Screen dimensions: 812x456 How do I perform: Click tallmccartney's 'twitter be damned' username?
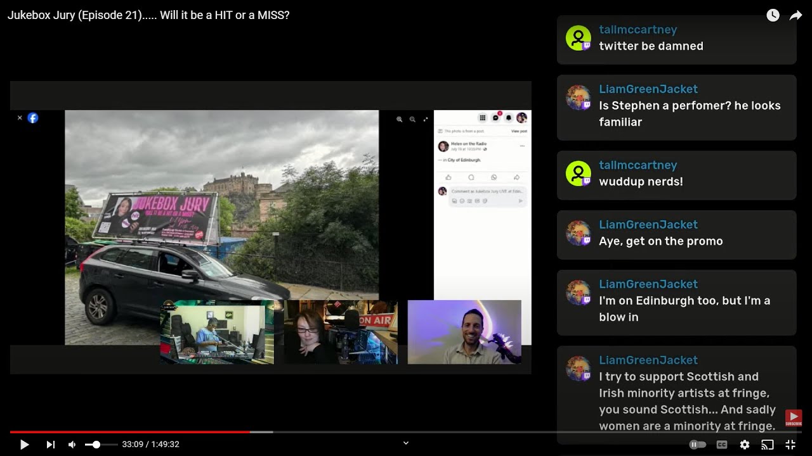(x=638, y=30)
